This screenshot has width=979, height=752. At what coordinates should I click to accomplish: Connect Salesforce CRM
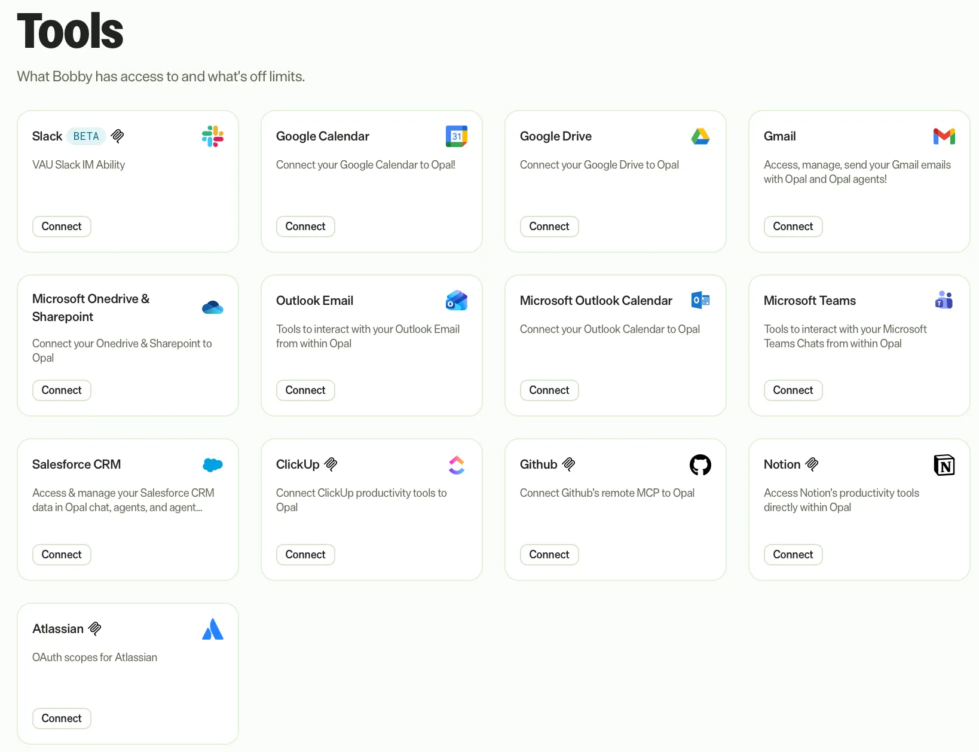(x=62, y=555)
